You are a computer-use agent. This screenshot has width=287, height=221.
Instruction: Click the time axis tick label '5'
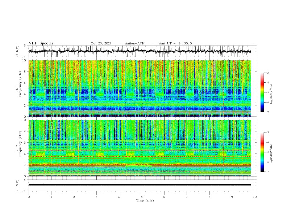[x=142, y=197]
